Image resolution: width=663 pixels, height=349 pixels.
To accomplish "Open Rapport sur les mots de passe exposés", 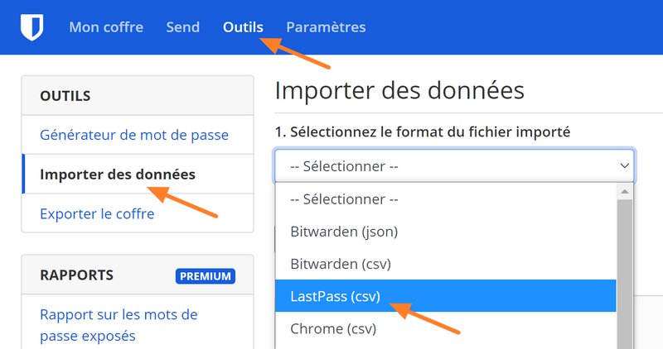I will click(119, 325).
